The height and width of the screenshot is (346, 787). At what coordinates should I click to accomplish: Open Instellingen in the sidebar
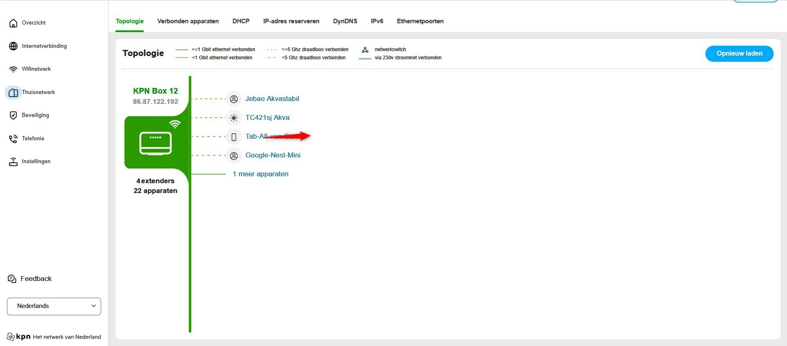pos(36,162)
